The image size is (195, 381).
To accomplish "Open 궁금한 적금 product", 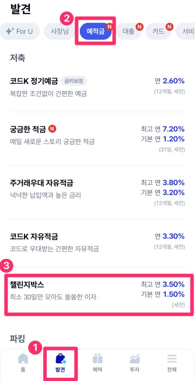I will (x=97, y=138).
